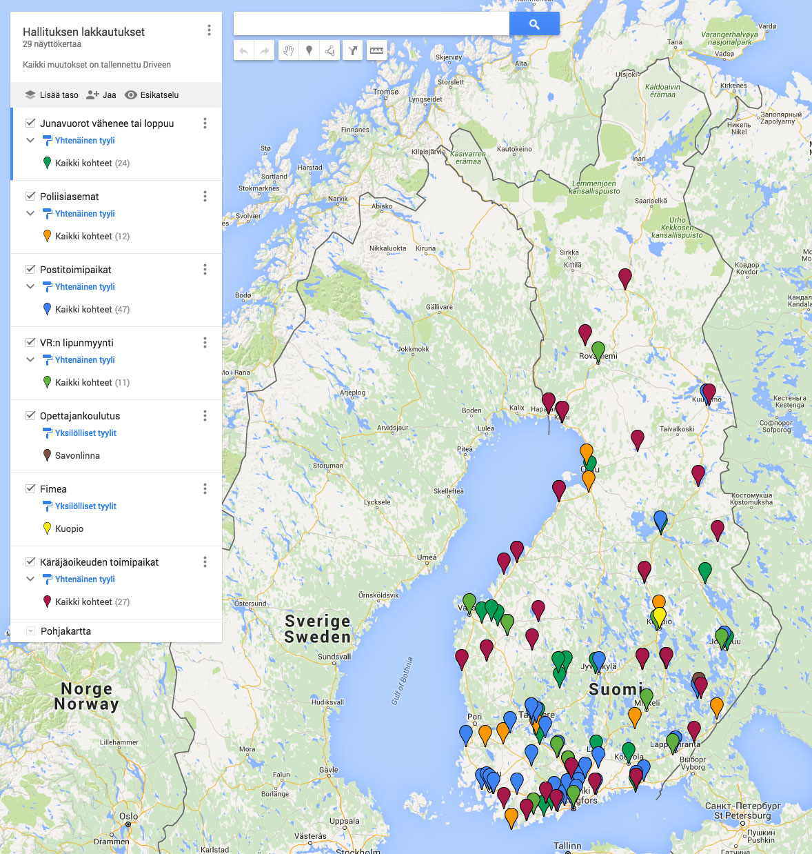
Task: Uncheck the Postitoimipaikat layer checkbox
Action: (x=30, y=269)
